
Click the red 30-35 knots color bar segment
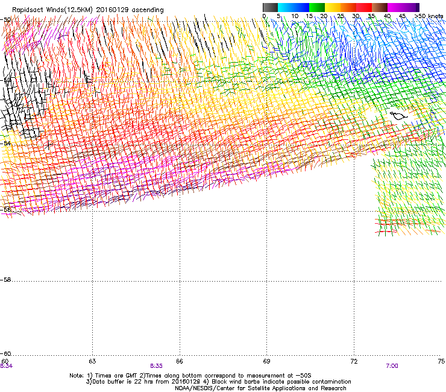click(364, 7)
